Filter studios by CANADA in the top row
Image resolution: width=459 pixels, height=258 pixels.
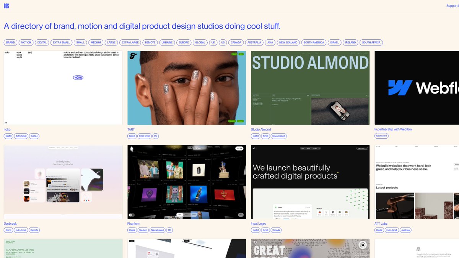236,42
